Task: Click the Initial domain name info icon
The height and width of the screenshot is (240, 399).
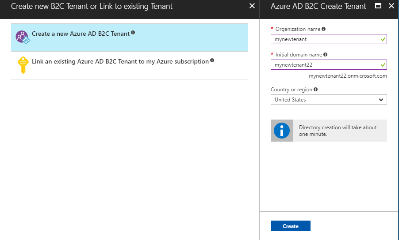Action: pyautogui.click(x=326, y=55)
